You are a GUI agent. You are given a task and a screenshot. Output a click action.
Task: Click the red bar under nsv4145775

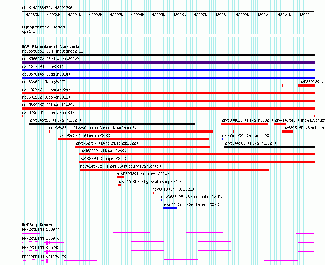175,170
